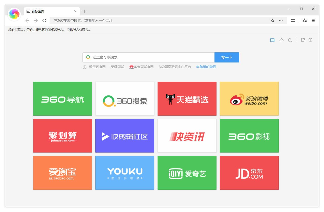Screen dimensions: 324x212
Task: Open a new tab with the plus button
Action: point(84,11)
